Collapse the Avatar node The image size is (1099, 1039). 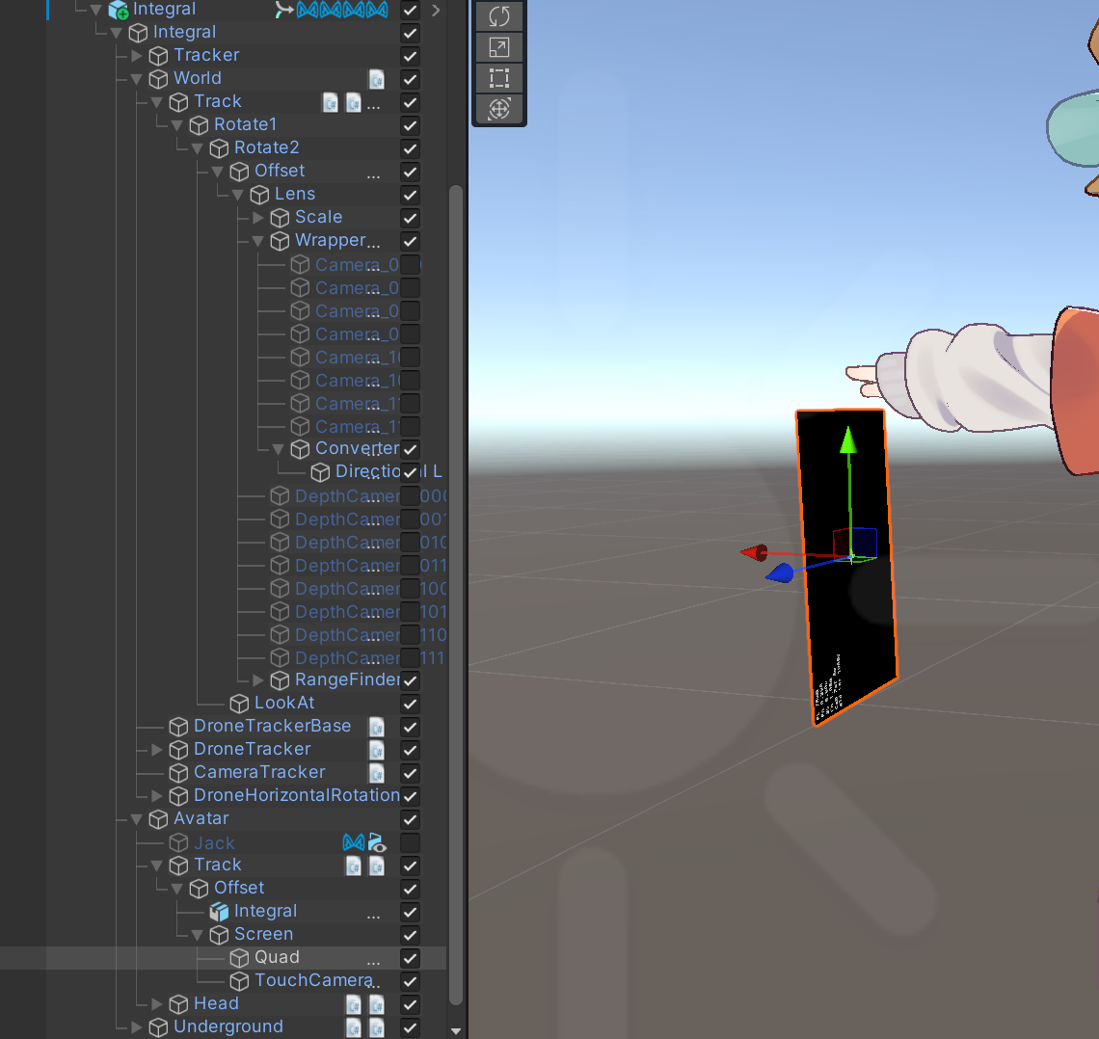137,819
